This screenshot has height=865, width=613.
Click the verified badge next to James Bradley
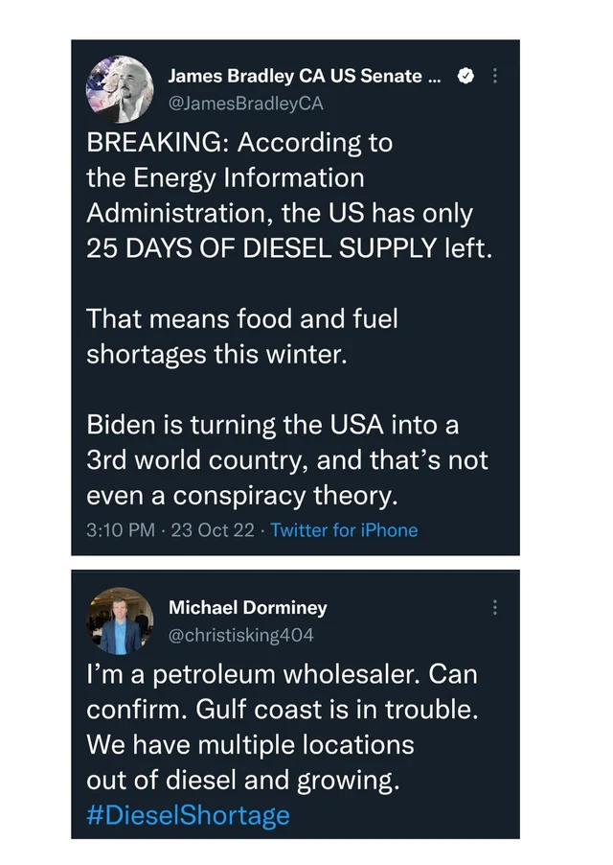click(465, 76)
